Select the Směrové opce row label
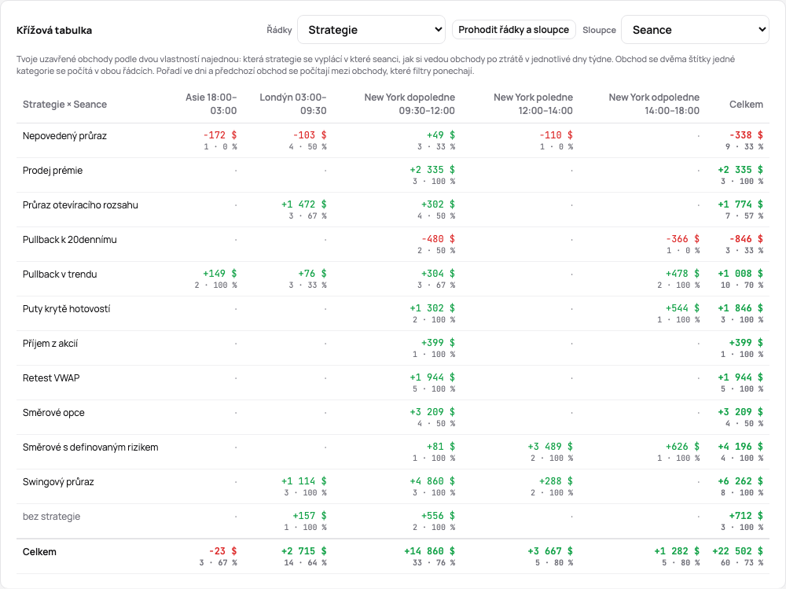Viewport: 786px width, 589px height. 53,413
